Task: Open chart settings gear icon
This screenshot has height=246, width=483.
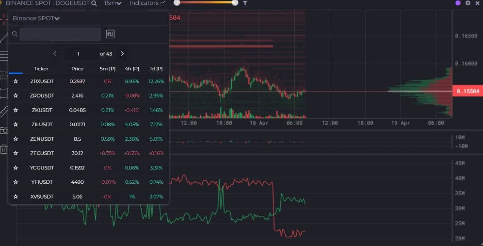Action: click(468, 3)
